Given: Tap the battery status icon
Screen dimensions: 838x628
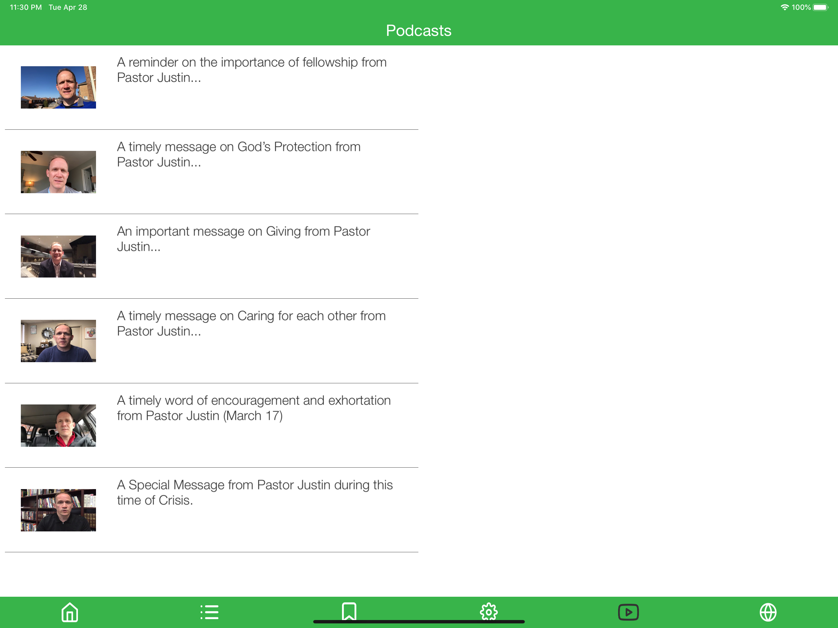Looking at the screenshot, I should click(x=820, y=8).
